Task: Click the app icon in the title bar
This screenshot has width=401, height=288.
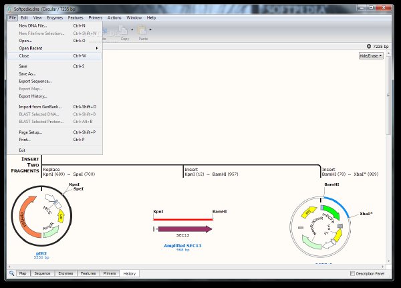Action: click(10, 9)
